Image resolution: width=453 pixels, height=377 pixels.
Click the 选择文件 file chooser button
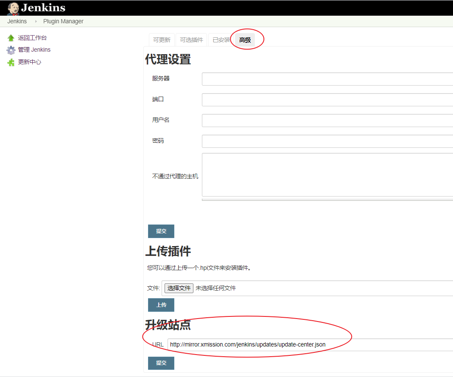179,288
